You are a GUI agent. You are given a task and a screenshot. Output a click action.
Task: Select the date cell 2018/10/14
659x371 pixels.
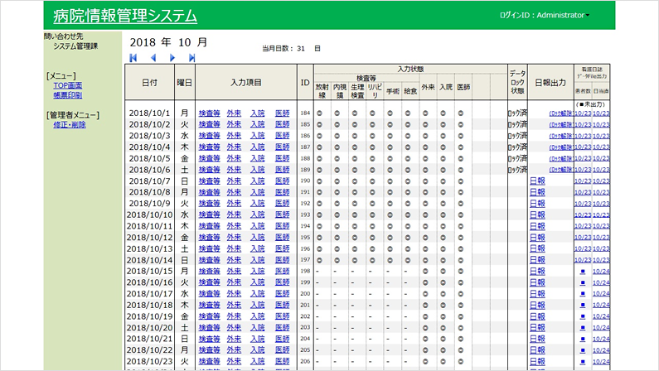click(x=149, y=260)
